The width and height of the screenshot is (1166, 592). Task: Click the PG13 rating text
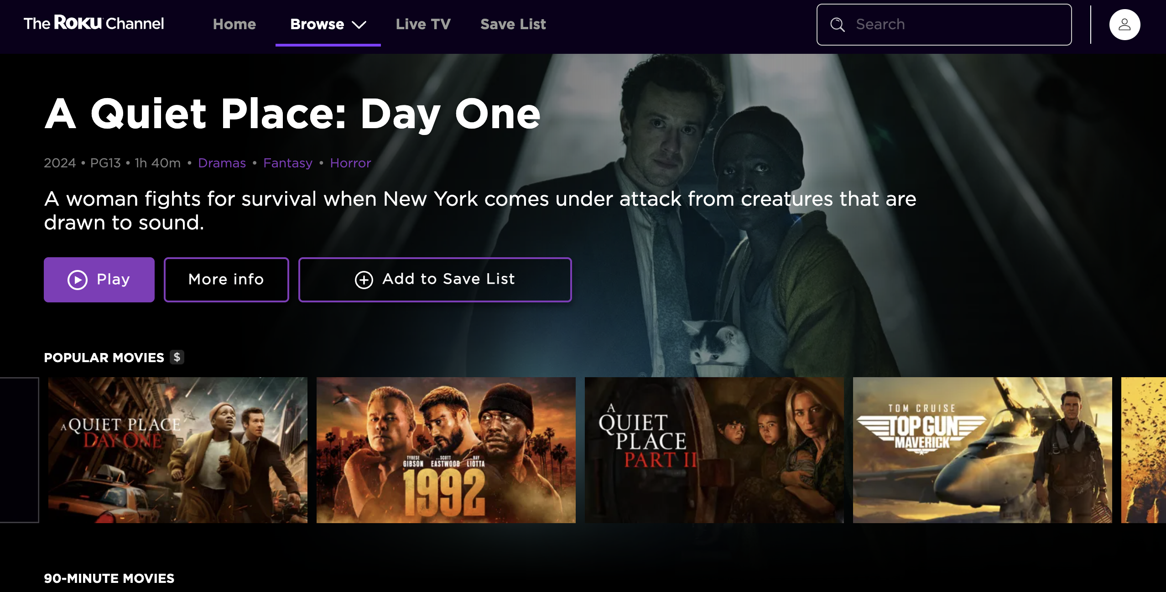[x=105, y=163]
